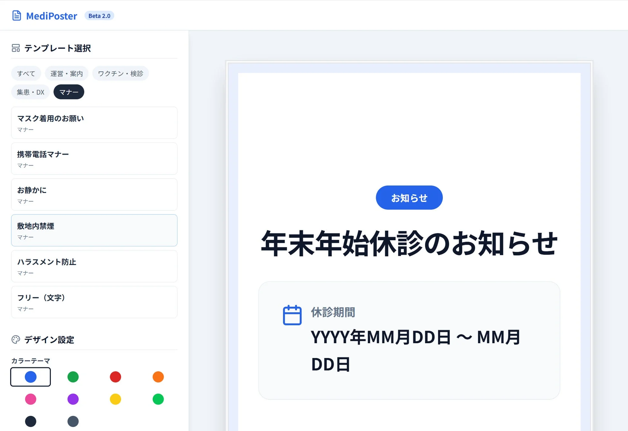Click the calendar icon on the poster

coord(292,315)
